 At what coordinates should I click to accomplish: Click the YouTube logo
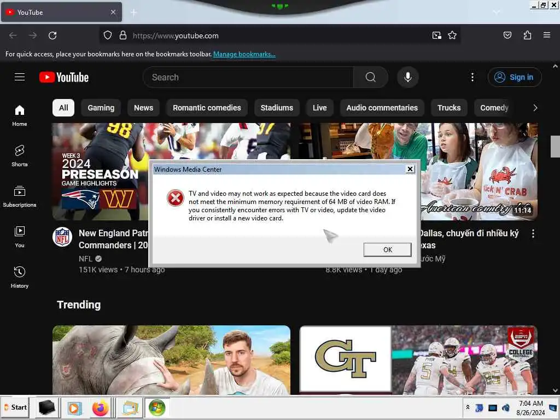pos(64,77)
